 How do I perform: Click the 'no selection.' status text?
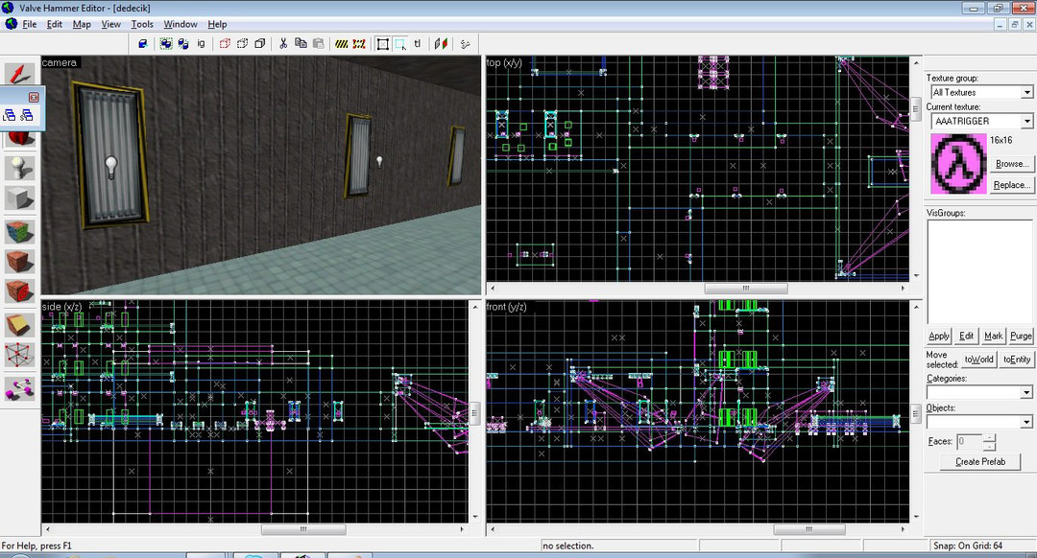pos(568,546)
